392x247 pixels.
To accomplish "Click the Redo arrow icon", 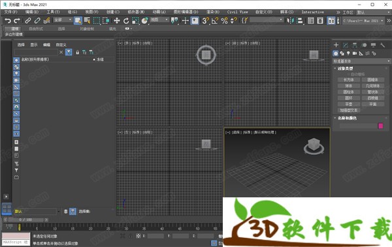I will 17,20.
